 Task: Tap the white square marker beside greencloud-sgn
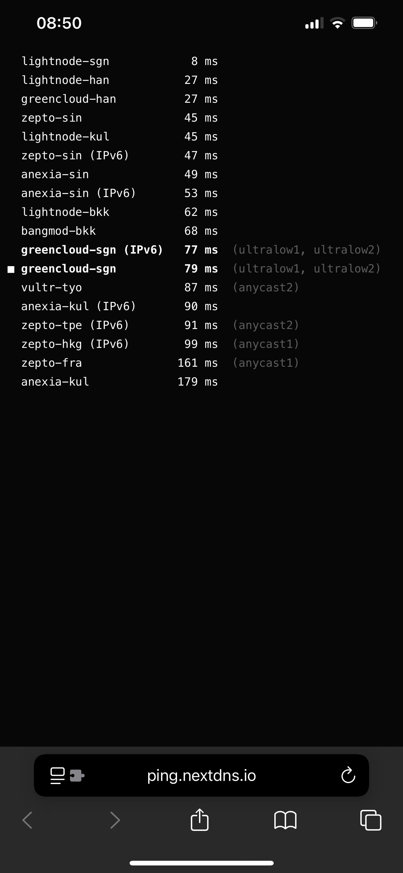pos(11,269)
